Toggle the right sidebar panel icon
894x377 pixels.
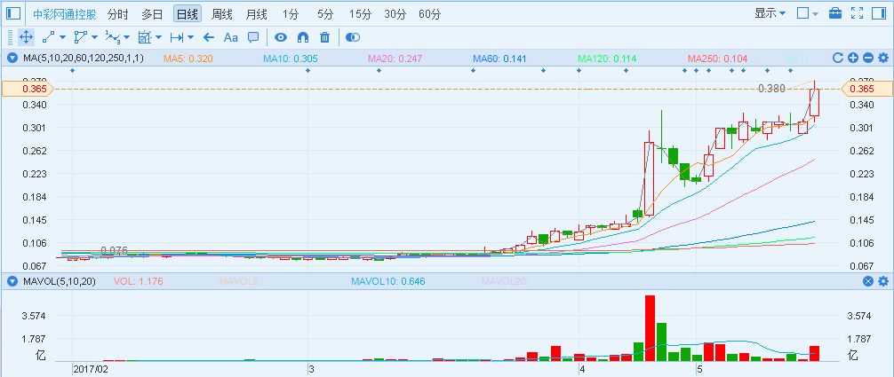click(879, 13)
